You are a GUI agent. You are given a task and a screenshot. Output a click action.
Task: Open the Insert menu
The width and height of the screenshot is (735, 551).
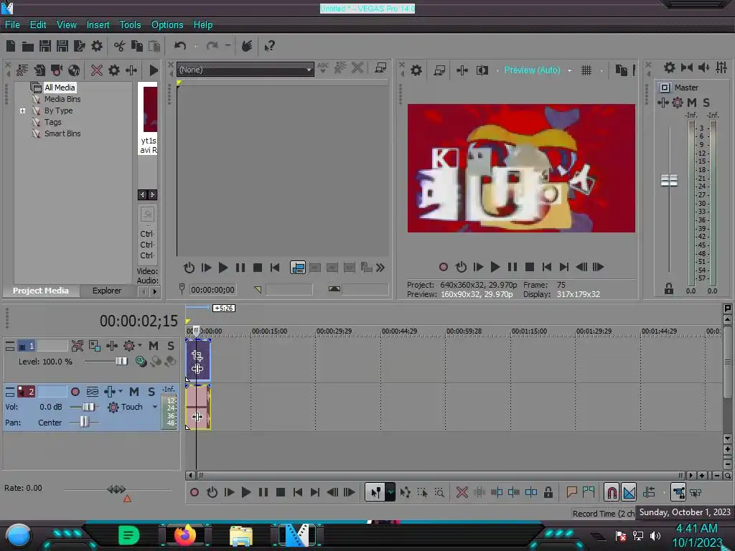(98, 25)
